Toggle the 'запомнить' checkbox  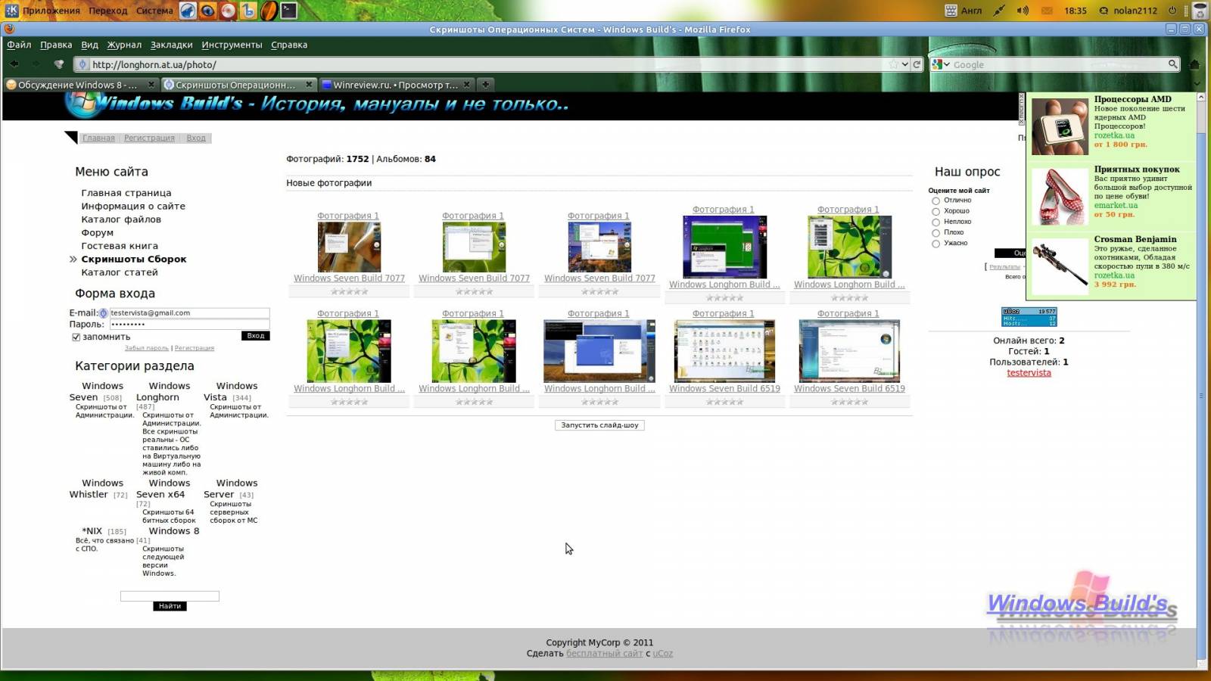(x=76, y=337)
